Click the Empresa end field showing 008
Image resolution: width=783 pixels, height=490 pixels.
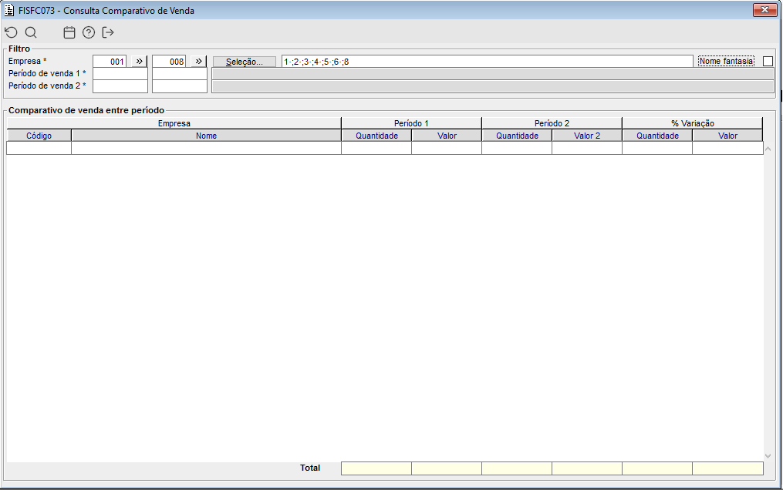(x=169, y=62)
